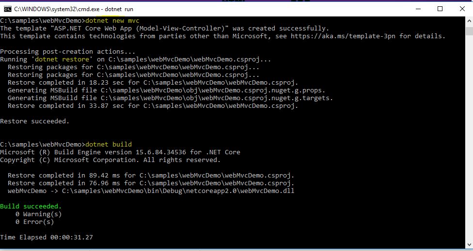Click 'Restore completed in 33.87 sec' line
The height and width of the screenshot is (251, 473).
153,105
